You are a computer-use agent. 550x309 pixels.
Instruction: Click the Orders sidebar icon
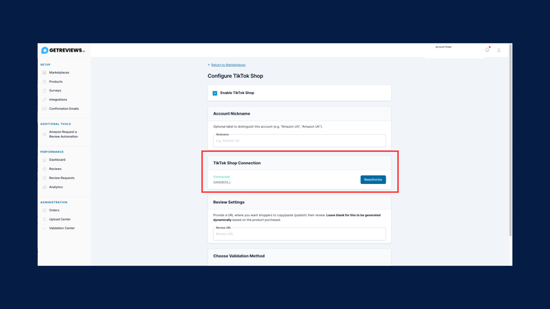[44, 210]
